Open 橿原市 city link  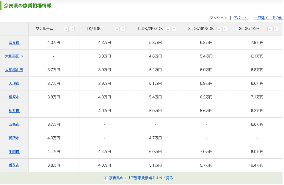pyautogui.click(x=14, y=97)
